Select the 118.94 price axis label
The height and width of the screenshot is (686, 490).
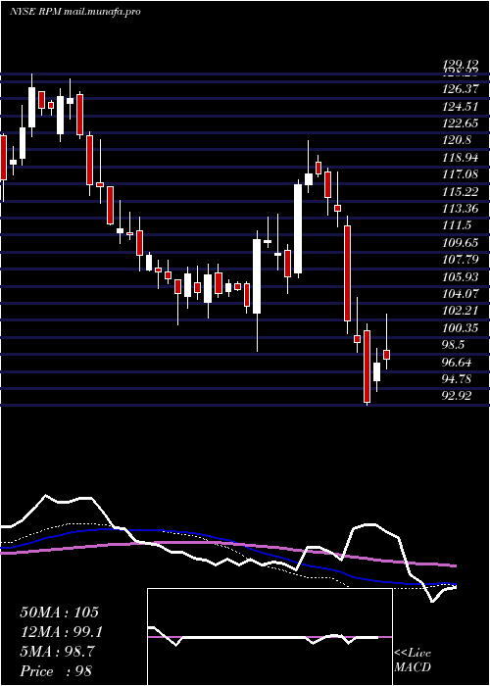pos(462,158)
